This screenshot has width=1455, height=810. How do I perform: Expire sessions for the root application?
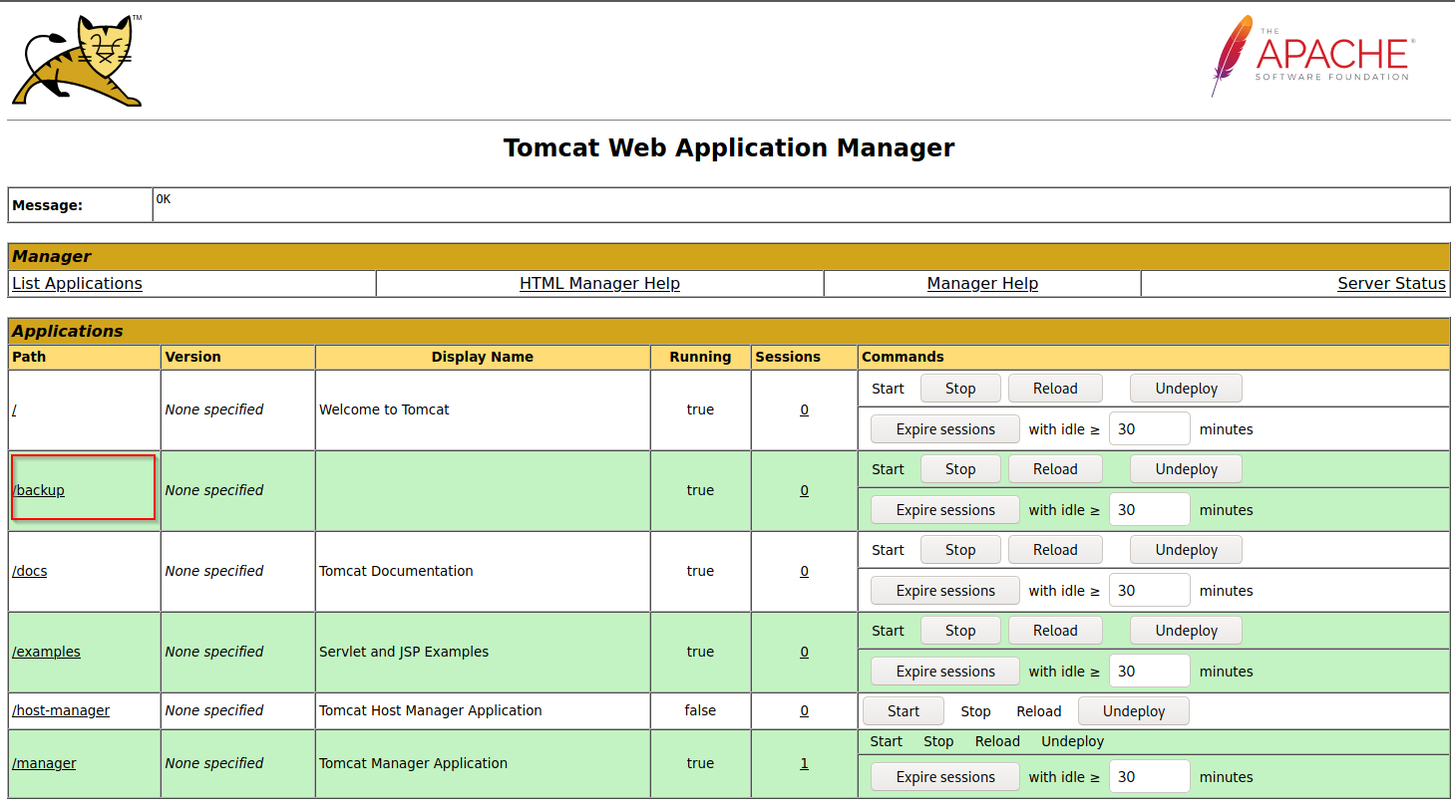[x=944, y=429]
